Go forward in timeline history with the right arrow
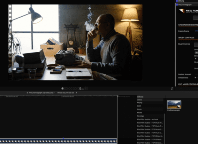Screen dimensions: 198x144 coord(76,93)
